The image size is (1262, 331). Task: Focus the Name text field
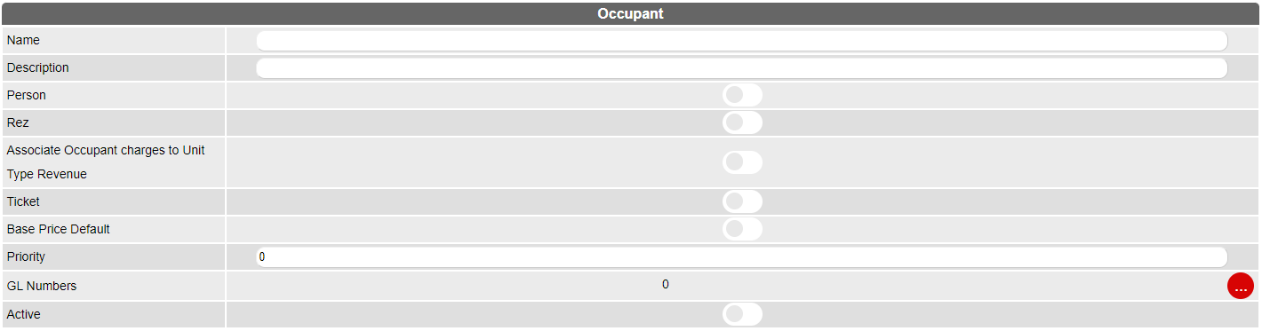click(x=741, y=41)
